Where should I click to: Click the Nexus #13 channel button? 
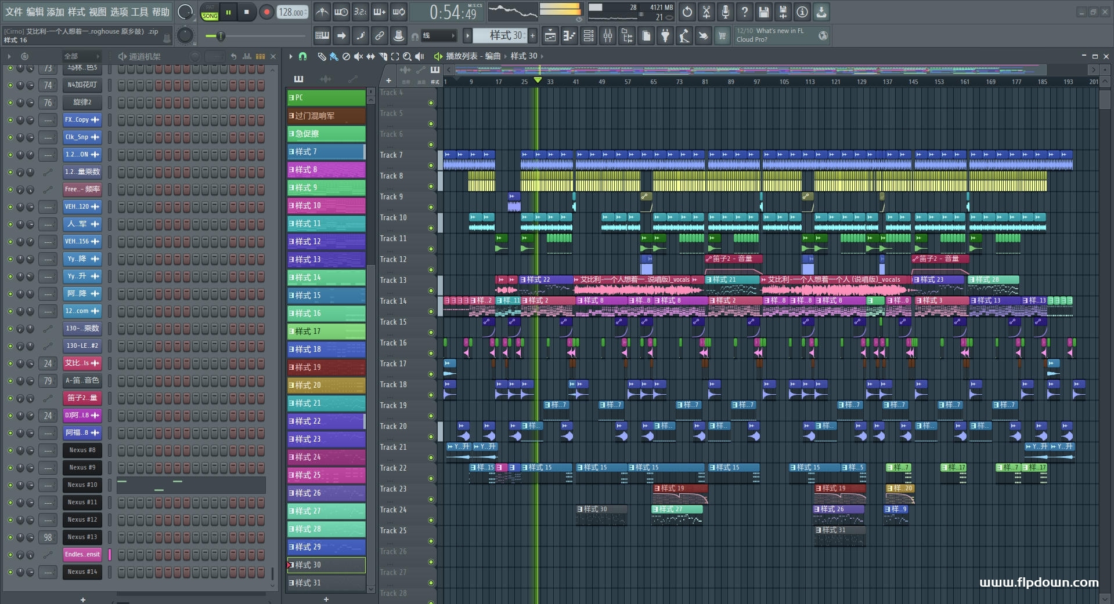pyautogui.click(x=82, y=537)
